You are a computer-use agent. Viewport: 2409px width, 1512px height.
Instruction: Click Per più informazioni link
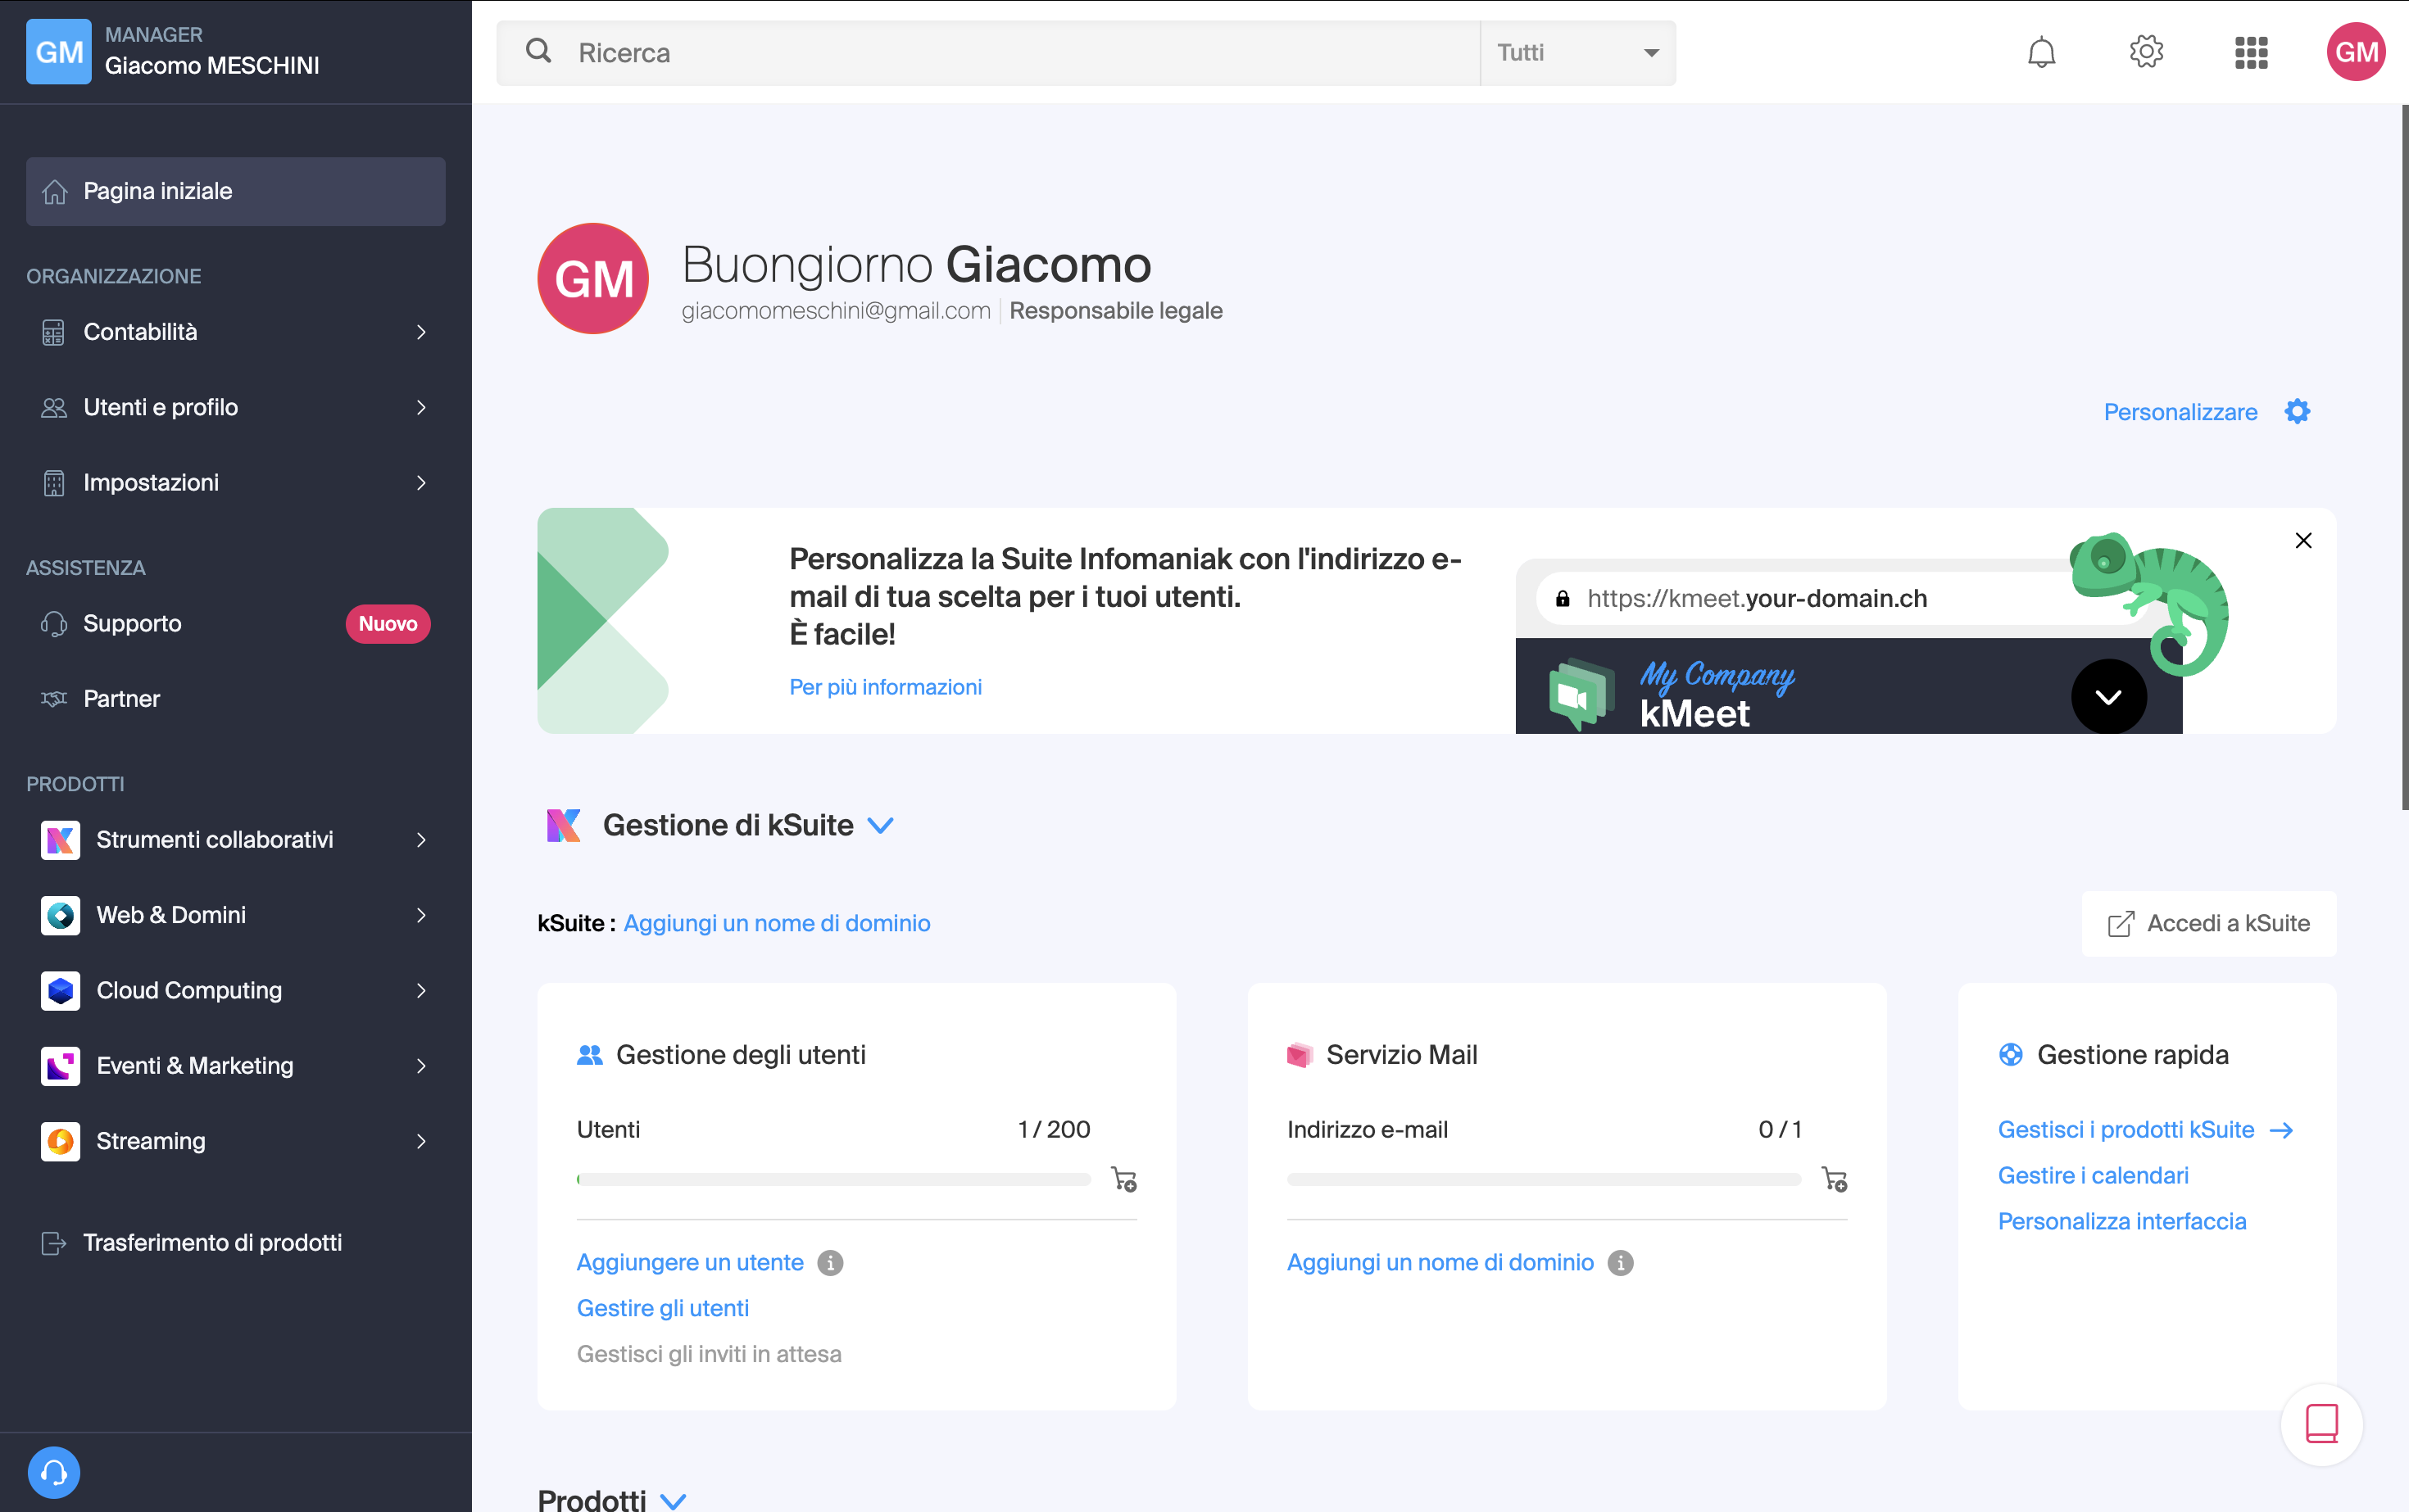click(886, 687)
